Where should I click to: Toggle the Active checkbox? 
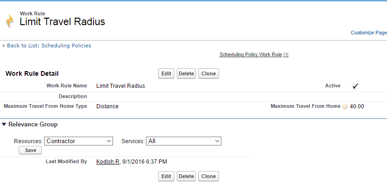354,86
